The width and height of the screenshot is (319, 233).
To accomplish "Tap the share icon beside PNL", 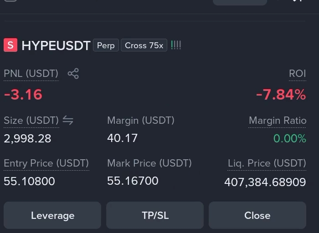I will tap(73, 74).
